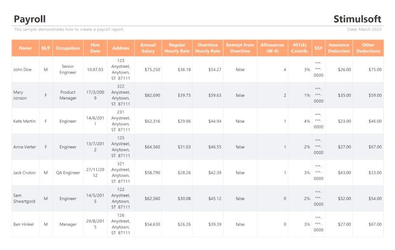Click Mary Jonson's Product Manager cell
Screen dimensions: 395x250
coord(68,95)
